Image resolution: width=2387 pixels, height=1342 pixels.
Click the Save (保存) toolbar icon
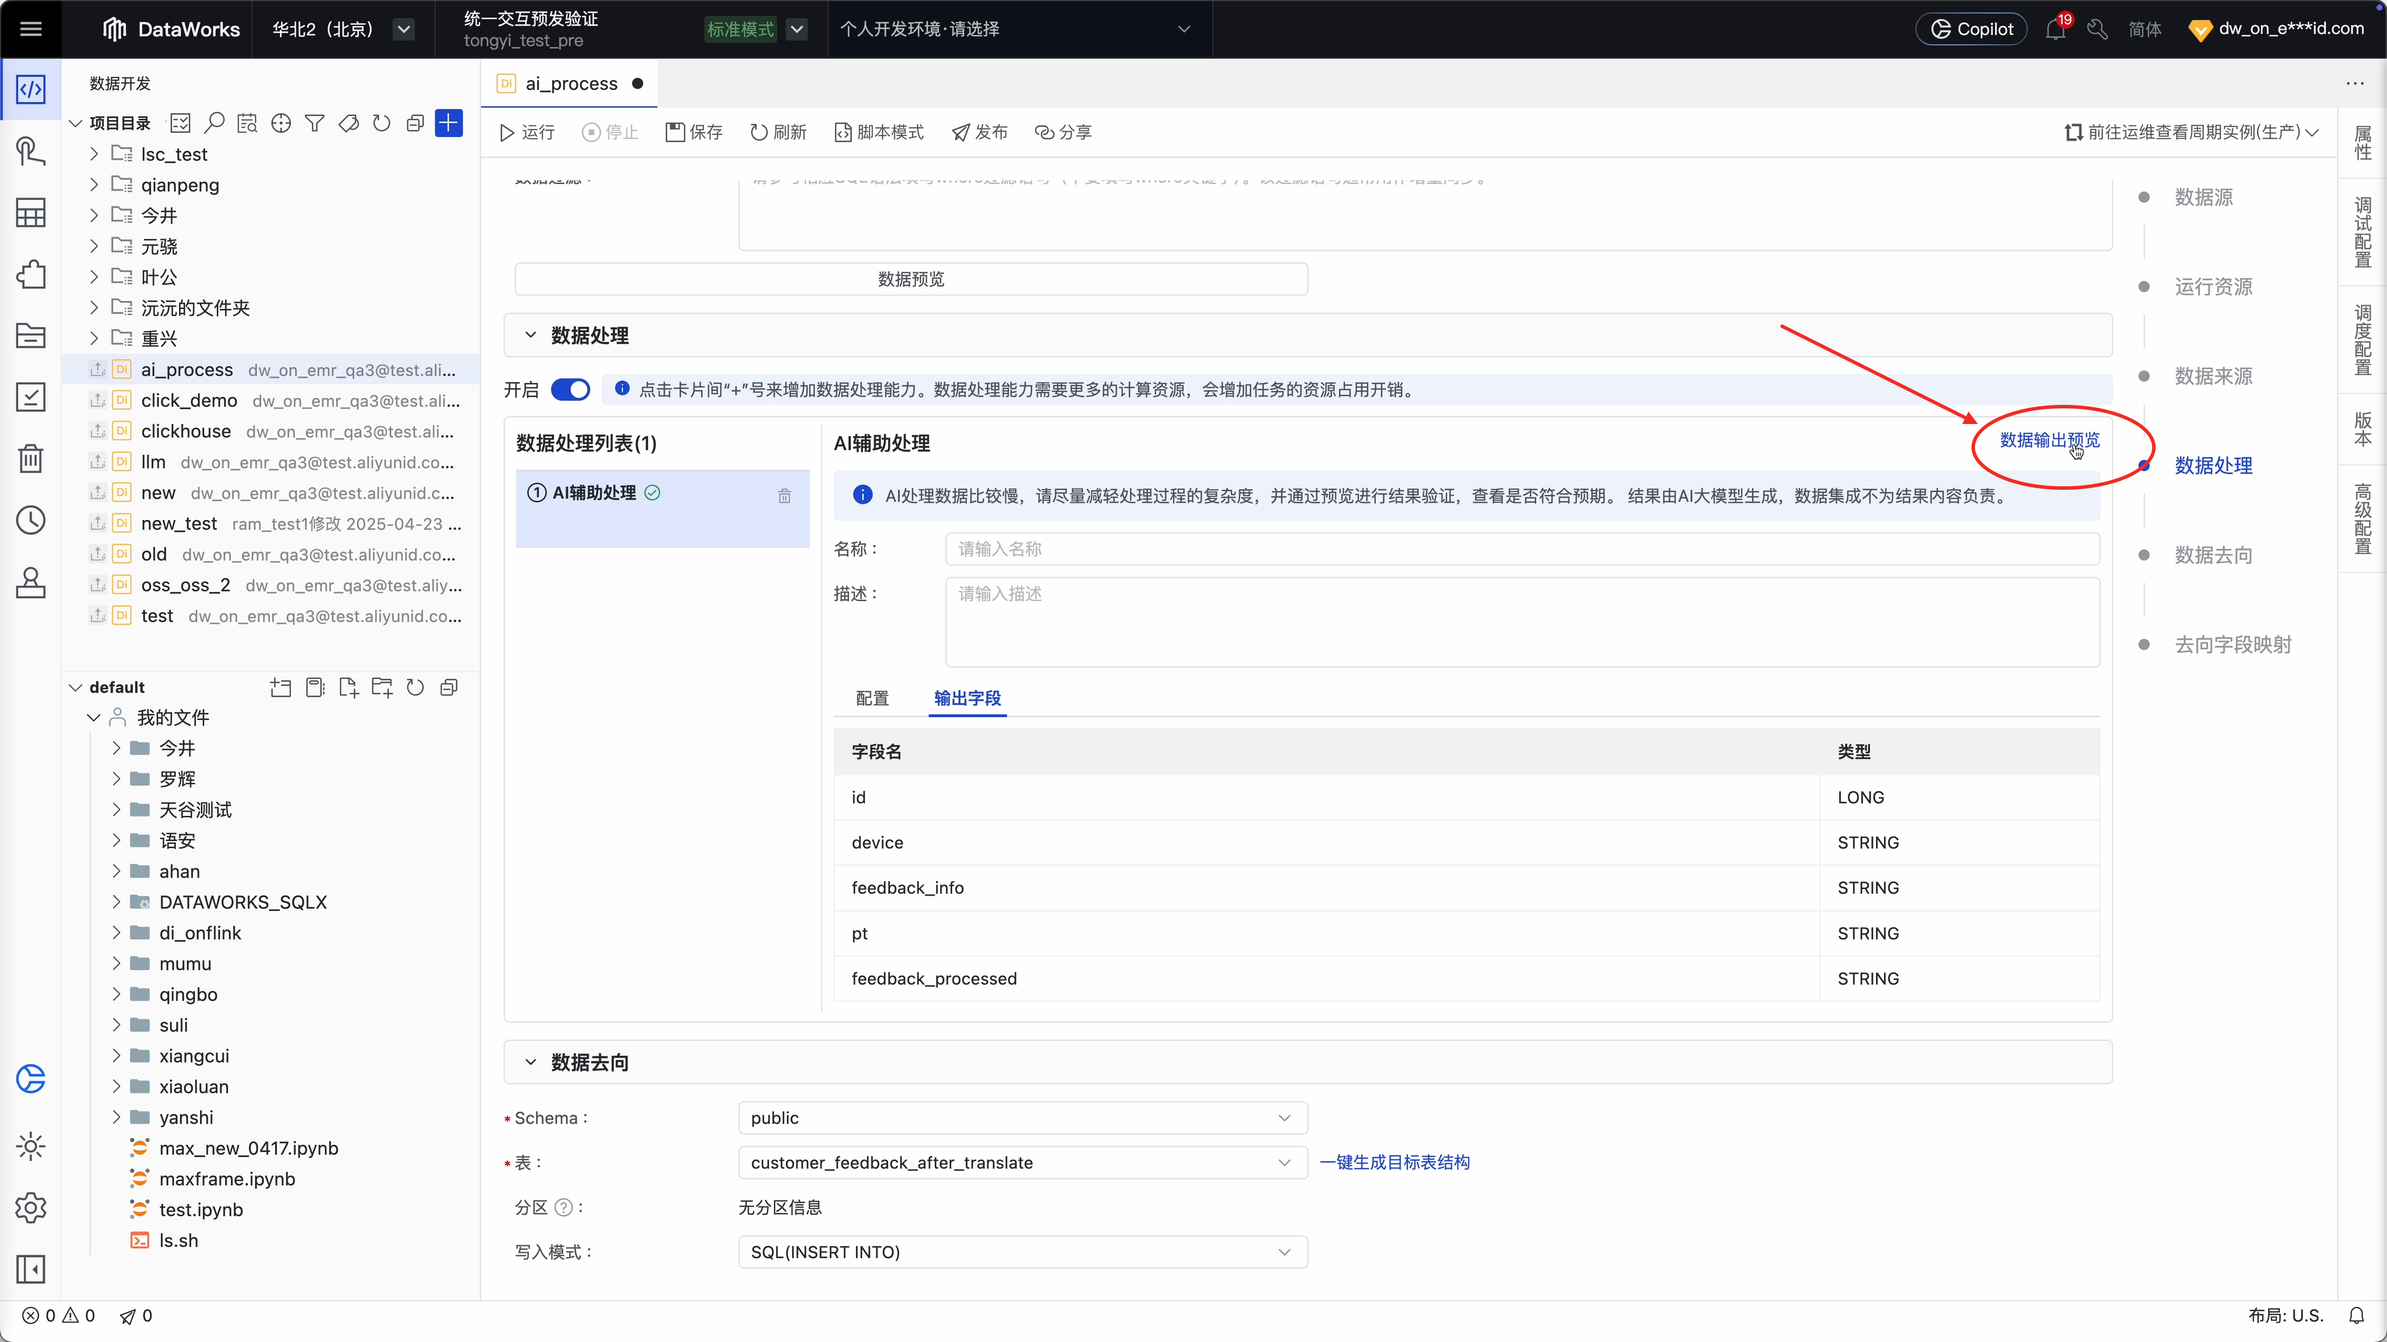coord(675,132)
